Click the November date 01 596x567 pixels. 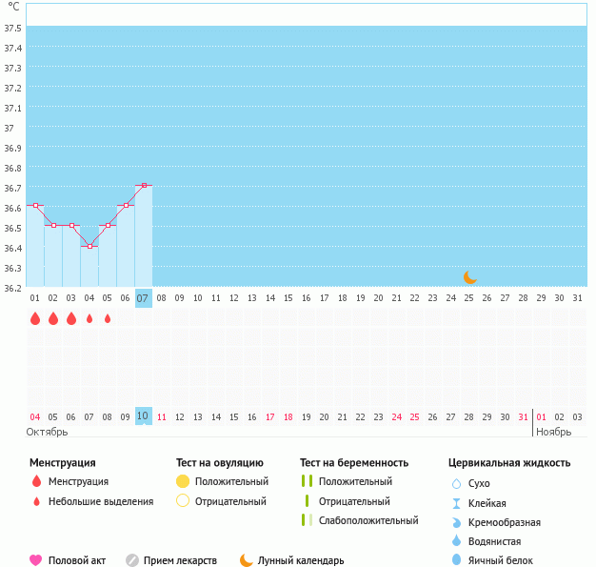pos(541,416)
